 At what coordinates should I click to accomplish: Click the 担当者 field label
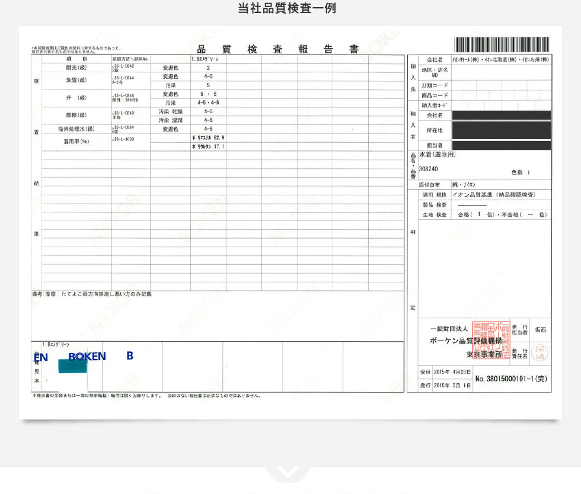435,145
